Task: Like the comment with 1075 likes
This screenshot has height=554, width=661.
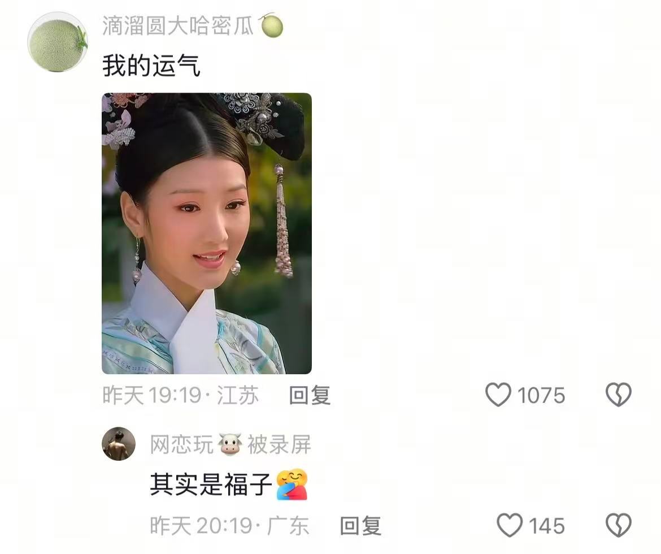Action: [x=498, y=395]
